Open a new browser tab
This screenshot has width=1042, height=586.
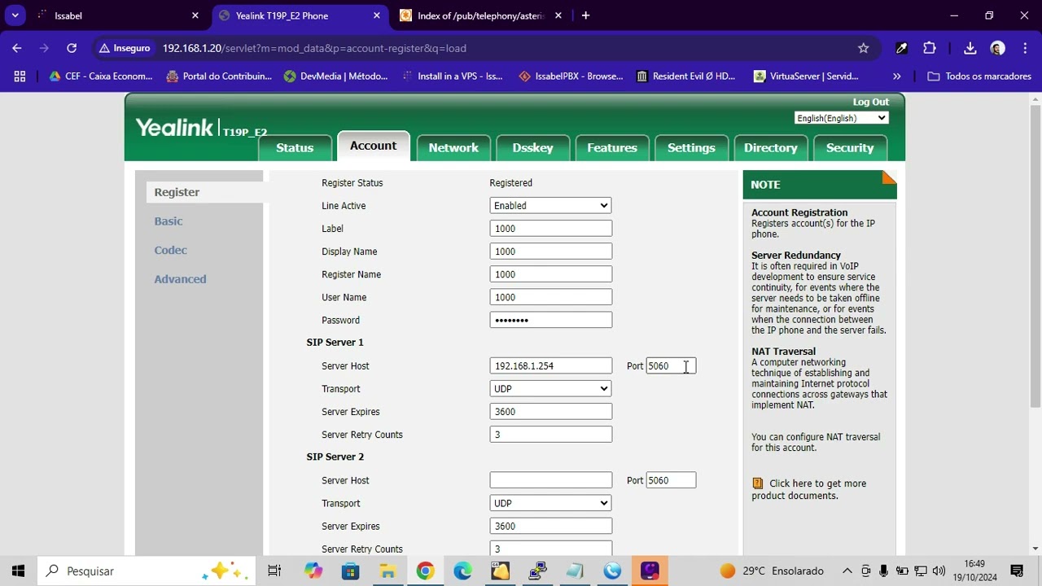coord(585,15)
